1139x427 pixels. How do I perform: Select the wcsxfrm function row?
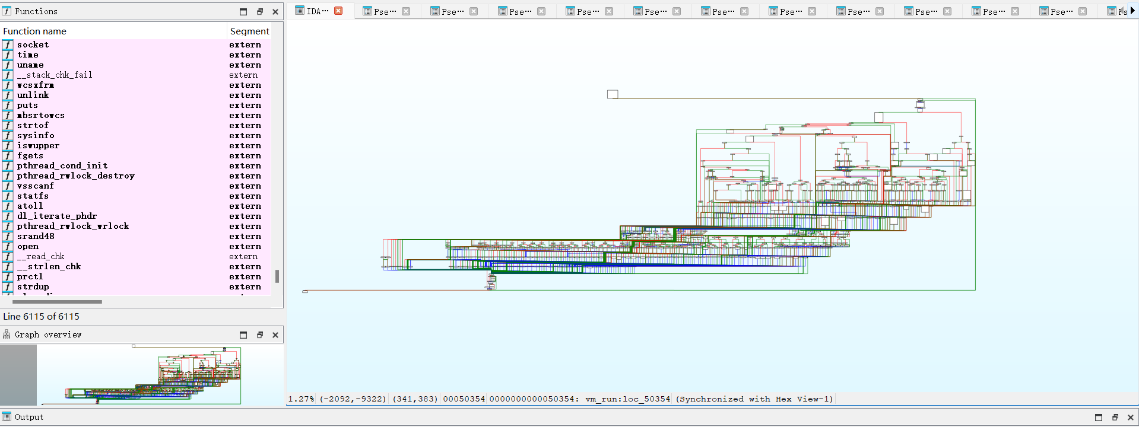point(136,85)
